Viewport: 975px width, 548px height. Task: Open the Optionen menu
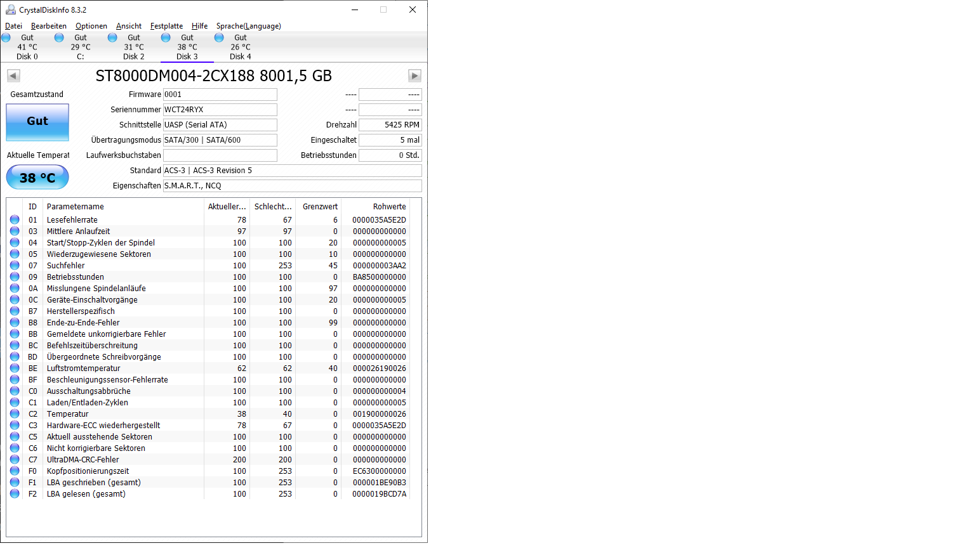[x=91, y=26]
